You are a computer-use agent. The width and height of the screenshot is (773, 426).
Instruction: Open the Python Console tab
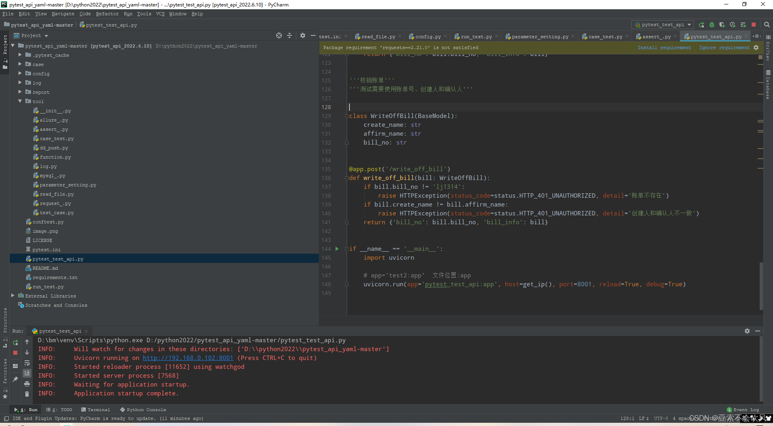pyautogui.click(x=143, y=410)
